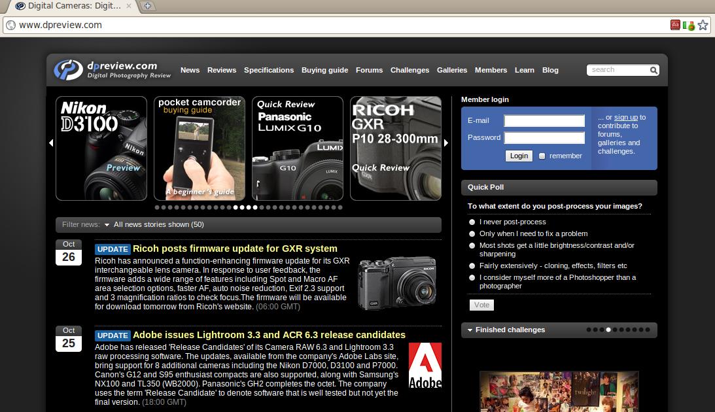Focus the site search box
Screen dimensions: 715x412
[618, 70]
